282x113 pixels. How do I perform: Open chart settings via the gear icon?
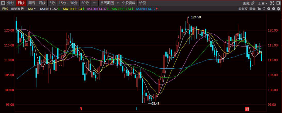(278, 9)
